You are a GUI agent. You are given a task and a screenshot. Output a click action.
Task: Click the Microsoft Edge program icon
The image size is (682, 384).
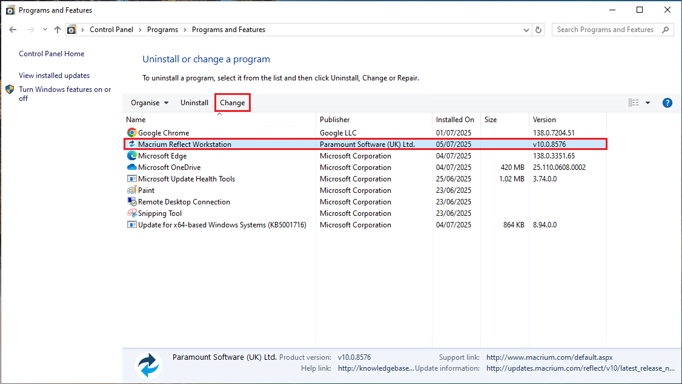pos(132,155)
